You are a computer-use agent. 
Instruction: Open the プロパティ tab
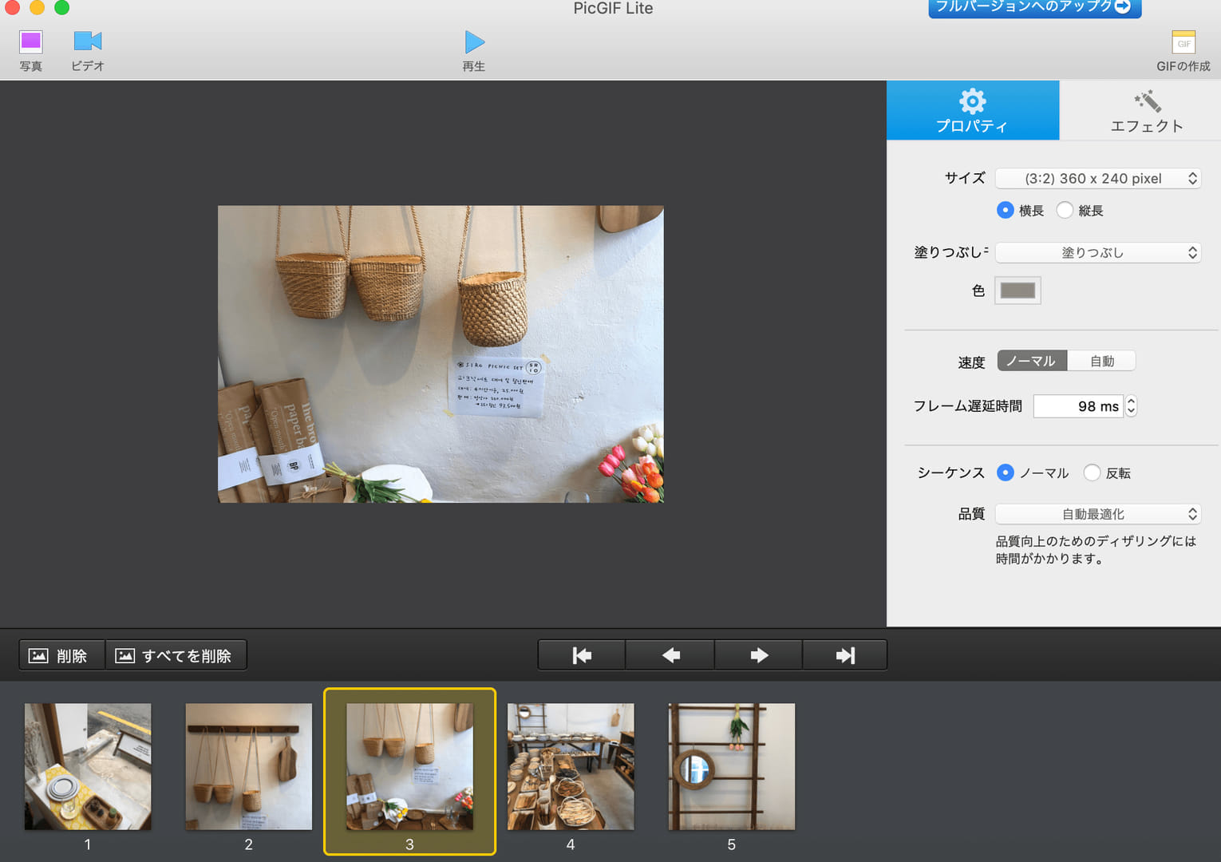click(972, 111)
